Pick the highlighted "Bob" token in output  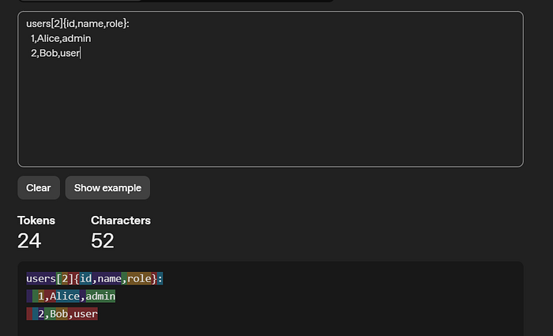[x=58, y=315]
